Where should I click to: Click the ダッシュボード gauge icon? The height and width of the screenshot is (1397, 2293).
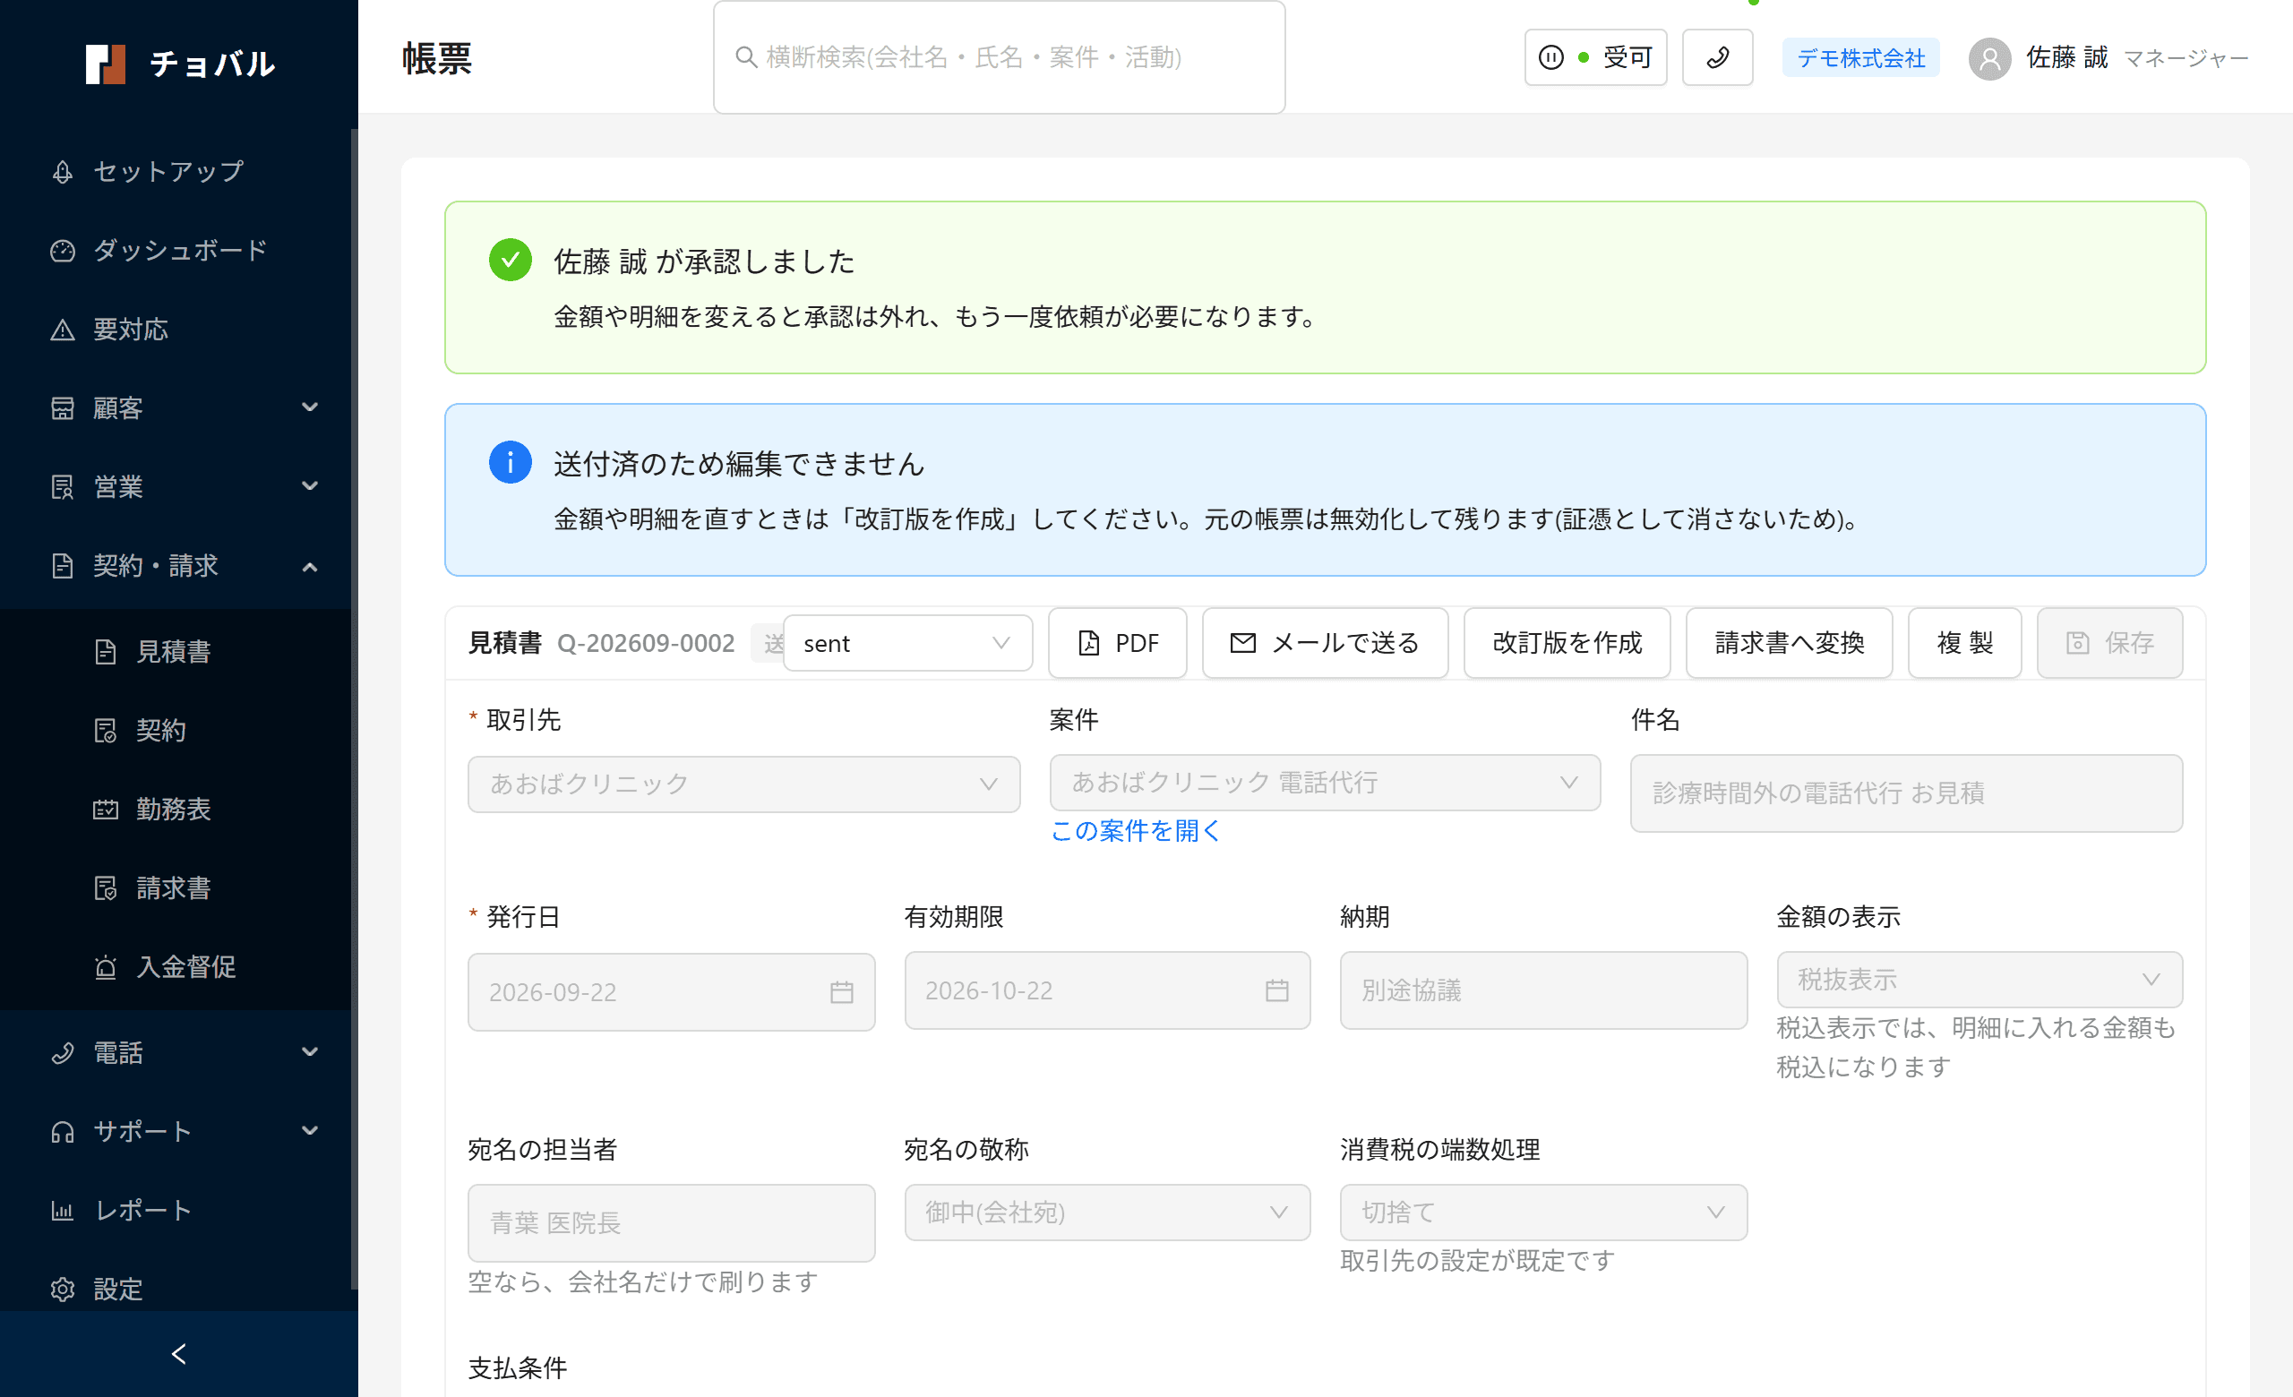coord(63,251)
